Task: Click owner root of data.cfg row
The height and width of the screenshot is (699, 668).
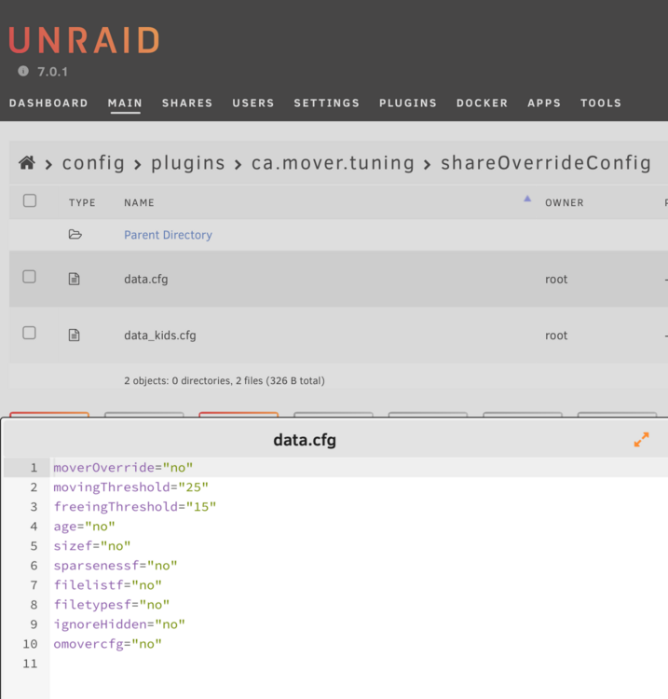Action: [x=556, y=280]
